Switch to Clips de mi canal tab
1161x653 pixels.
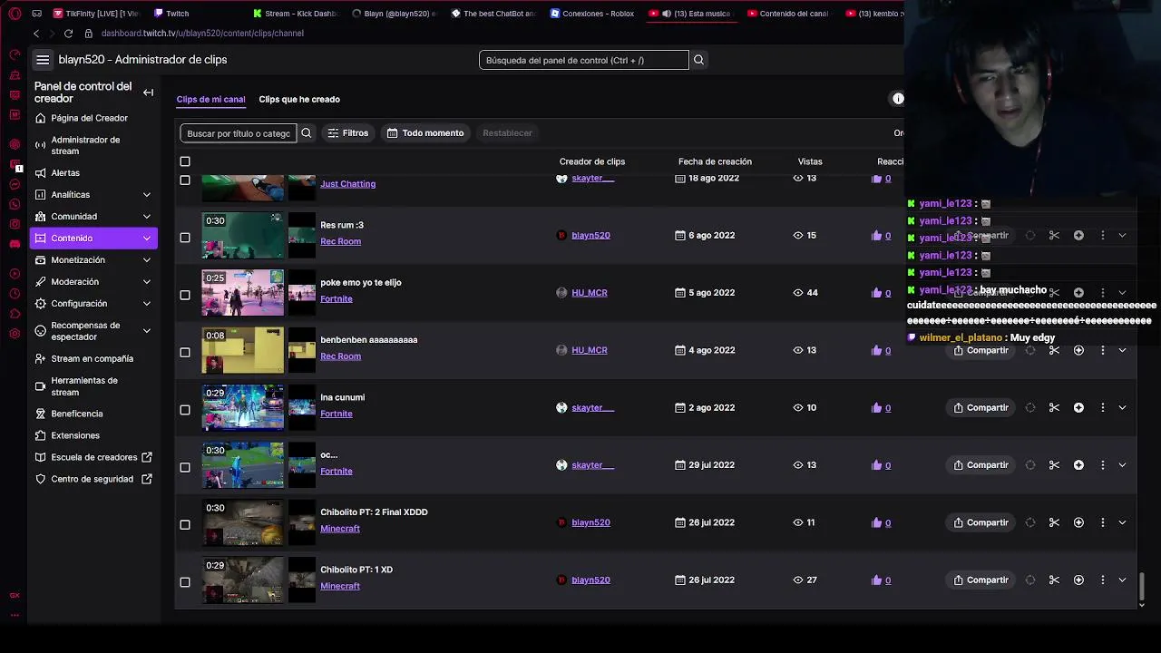210,100
